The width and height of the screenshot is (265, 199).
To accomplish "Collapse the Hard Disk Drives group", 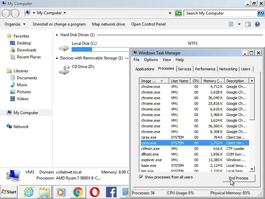I will [x=57, y=35].
